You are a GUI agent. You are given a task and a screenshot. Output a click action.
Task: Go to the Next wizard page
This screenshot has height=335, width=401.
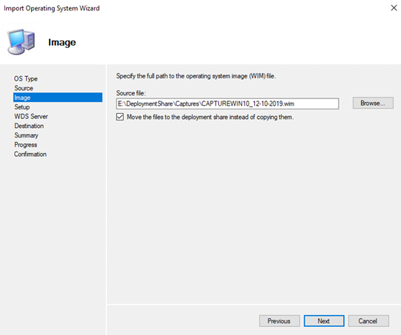[x=324, y=321]
